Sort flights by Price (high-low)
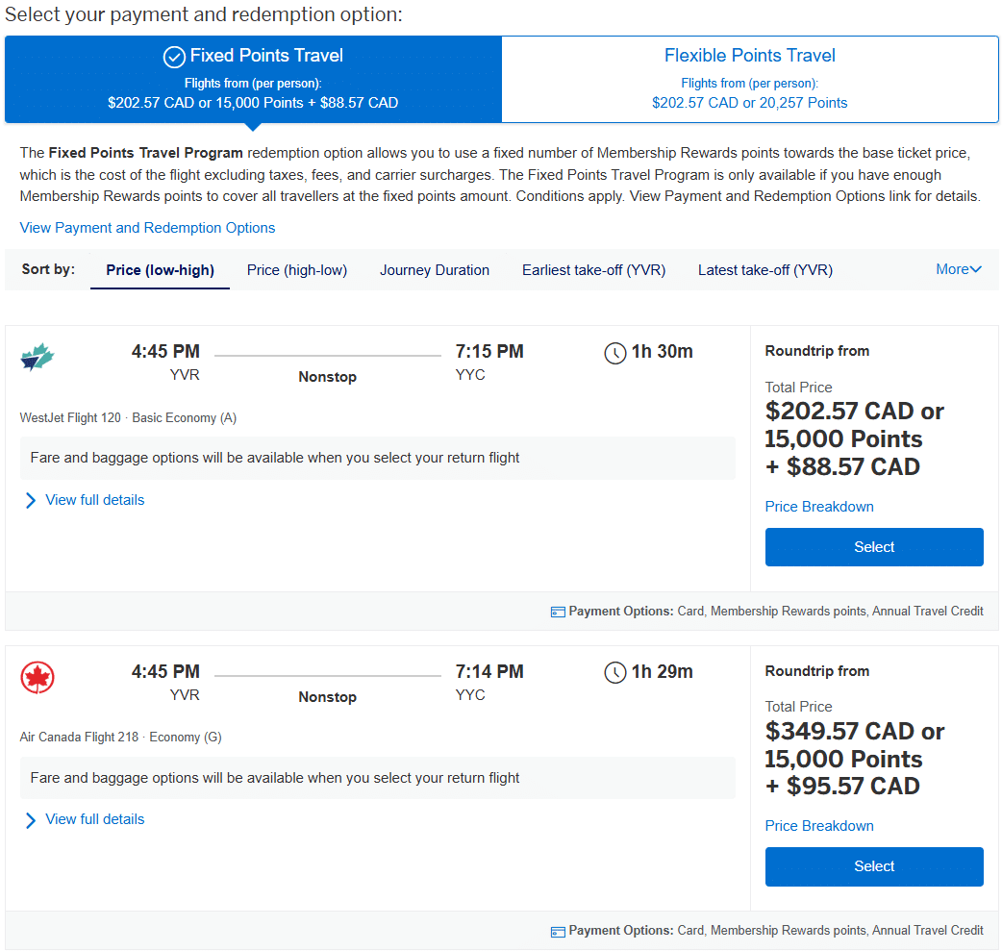 coord(297,270)
